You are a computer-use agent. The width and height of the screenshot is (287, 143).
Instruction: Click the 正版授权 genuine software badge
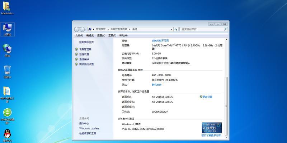[212, 128]
